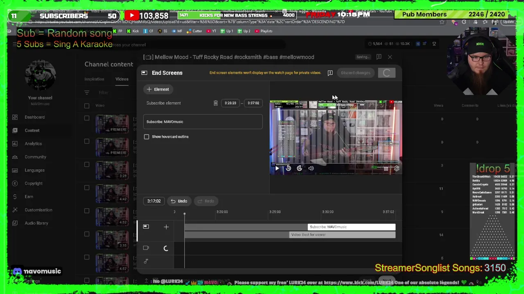The image size is (524, 294).
Task: Click the Redo button
Action: (206, 201)
